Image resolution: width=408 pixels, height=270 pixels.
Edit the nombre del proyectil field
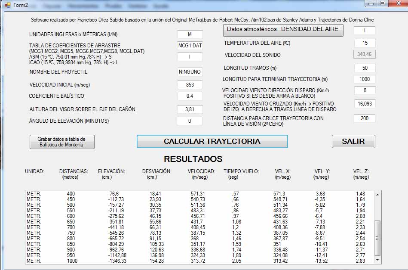pos(190,72)
